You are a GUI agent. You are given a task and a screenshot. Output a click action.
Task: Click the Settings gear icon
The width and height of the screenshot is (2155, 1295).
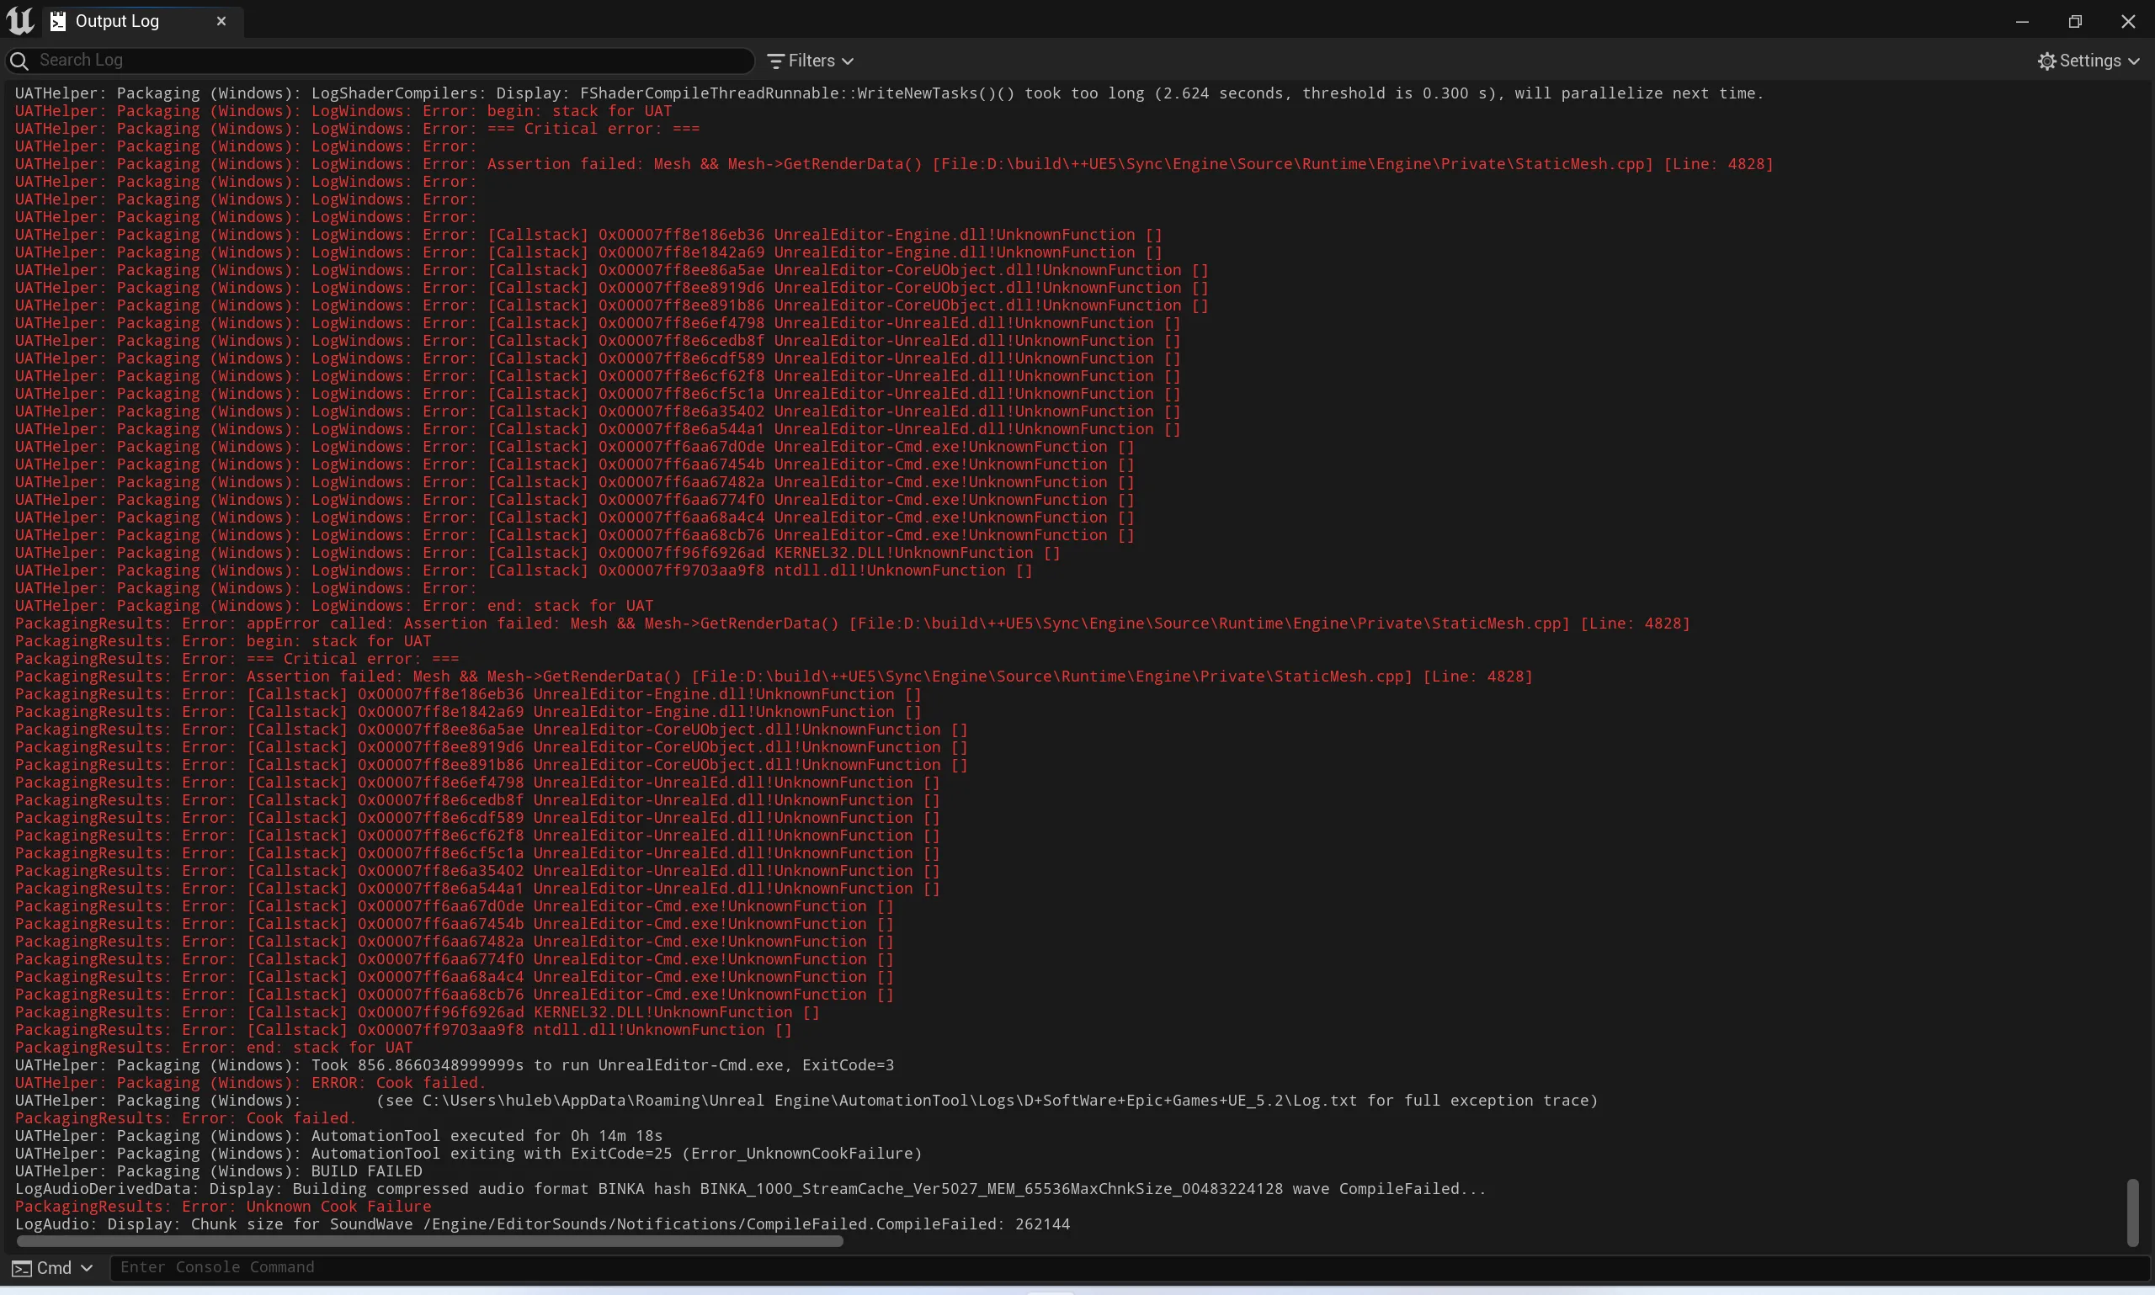(2046, 61)
